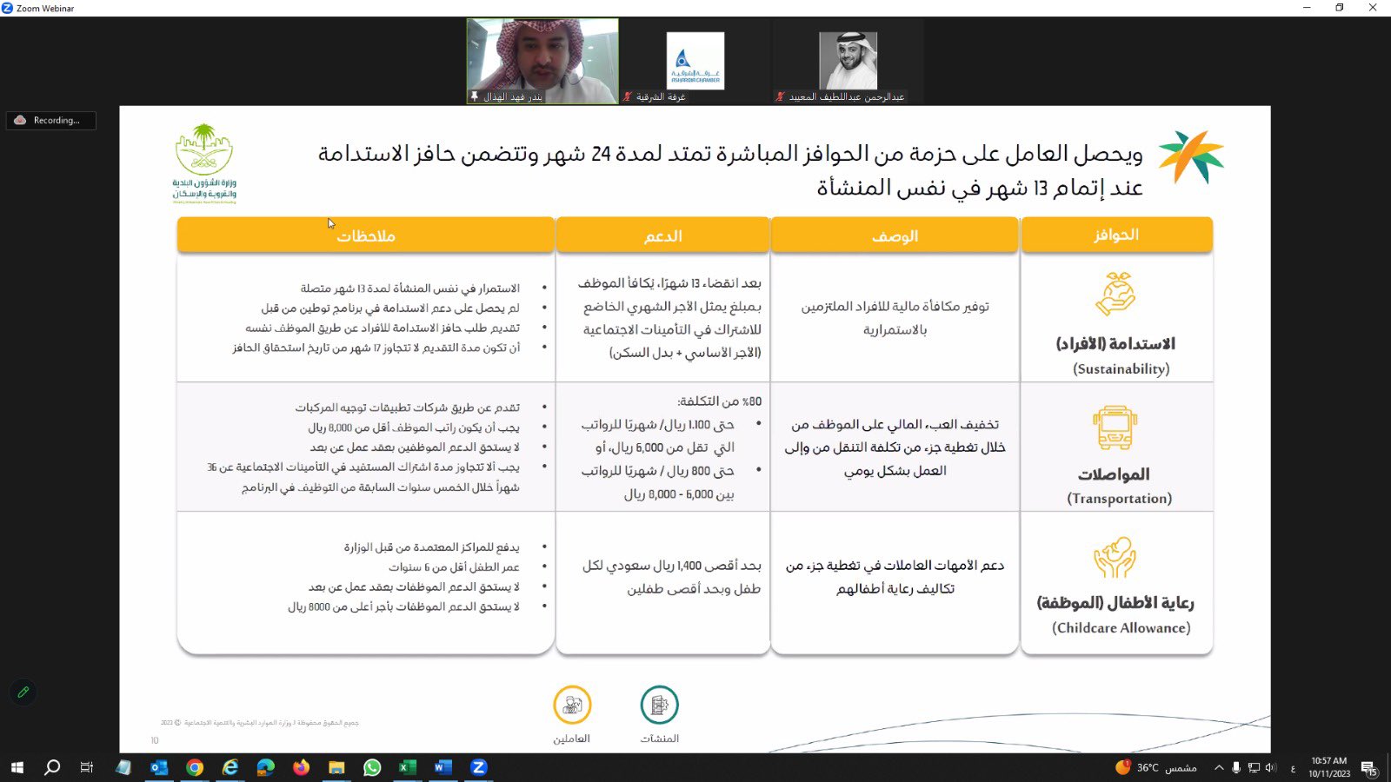Open Task View in taskbar
Viewport: 1391px width, 782px height.
point(87,767)
